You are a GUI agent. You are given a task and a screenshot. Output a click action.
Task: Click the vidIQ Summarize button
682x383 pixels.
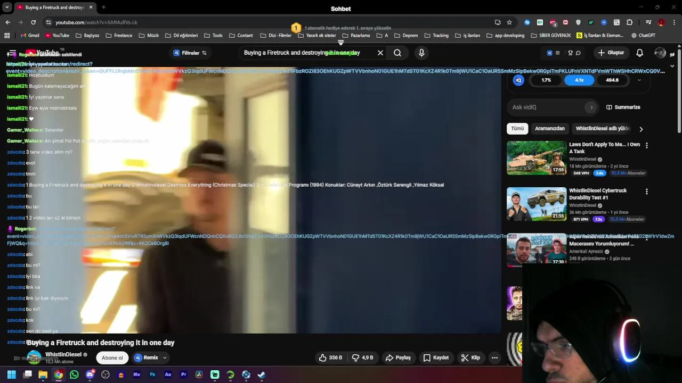[623, 107]
